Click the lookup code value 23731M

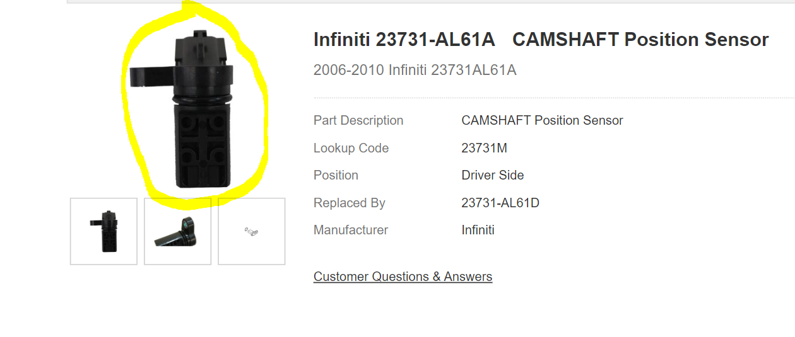click(484, 148)
